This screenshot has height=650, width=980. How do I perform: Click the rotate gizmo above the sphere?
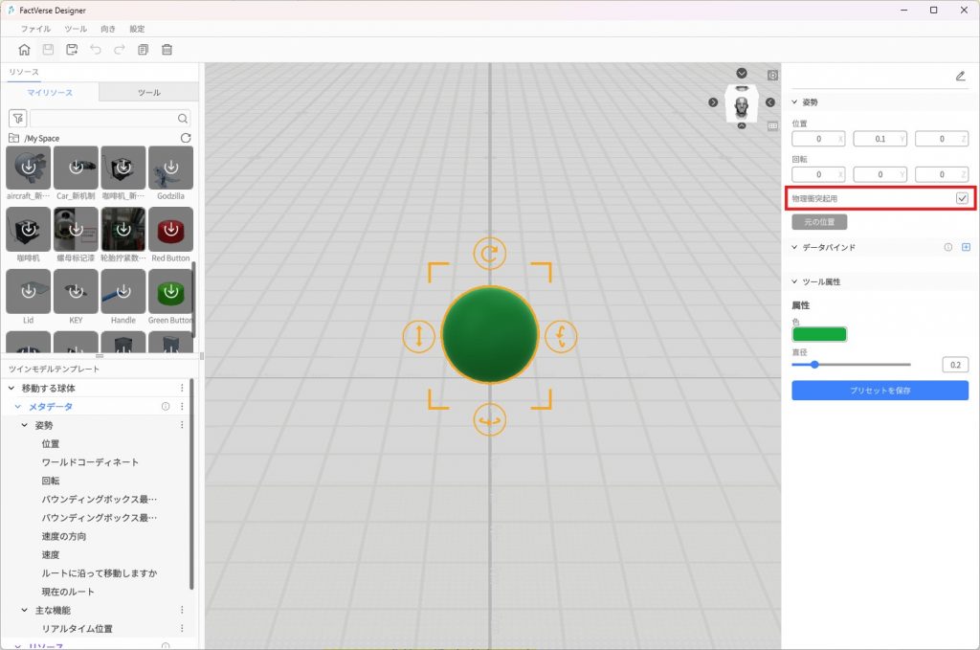coord(489,254)
